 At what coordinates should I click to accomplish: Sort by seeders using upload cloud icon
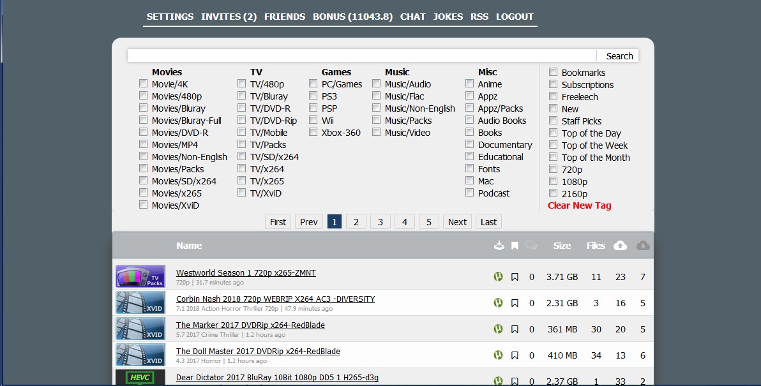pyautogui.click(x=620, y=246)
